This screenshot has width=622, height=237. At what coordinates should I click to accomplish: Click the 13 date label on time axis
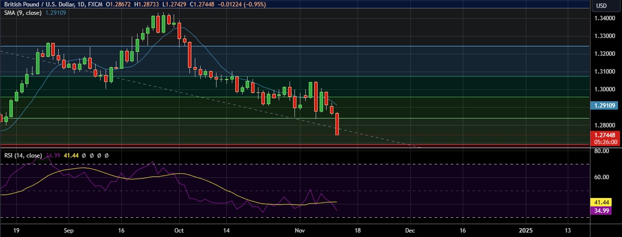pos(567,231)
